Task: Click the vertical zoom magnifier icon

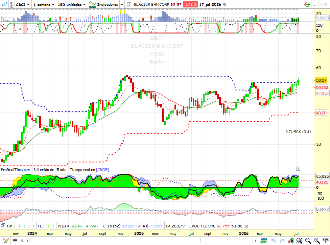Action: click(x=300, y=240)
